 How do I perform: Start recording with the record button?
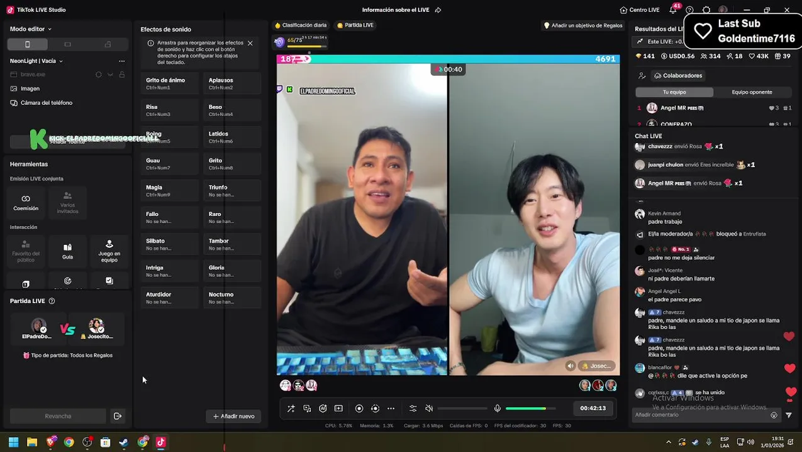coord(359,408)
